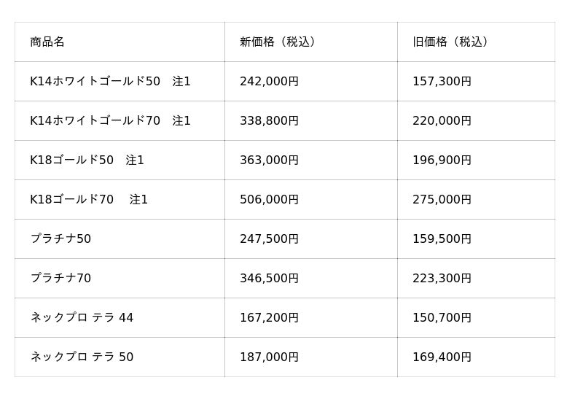Click the 169,400円 old price cell
583x399 pixels.
pos(442,357)
